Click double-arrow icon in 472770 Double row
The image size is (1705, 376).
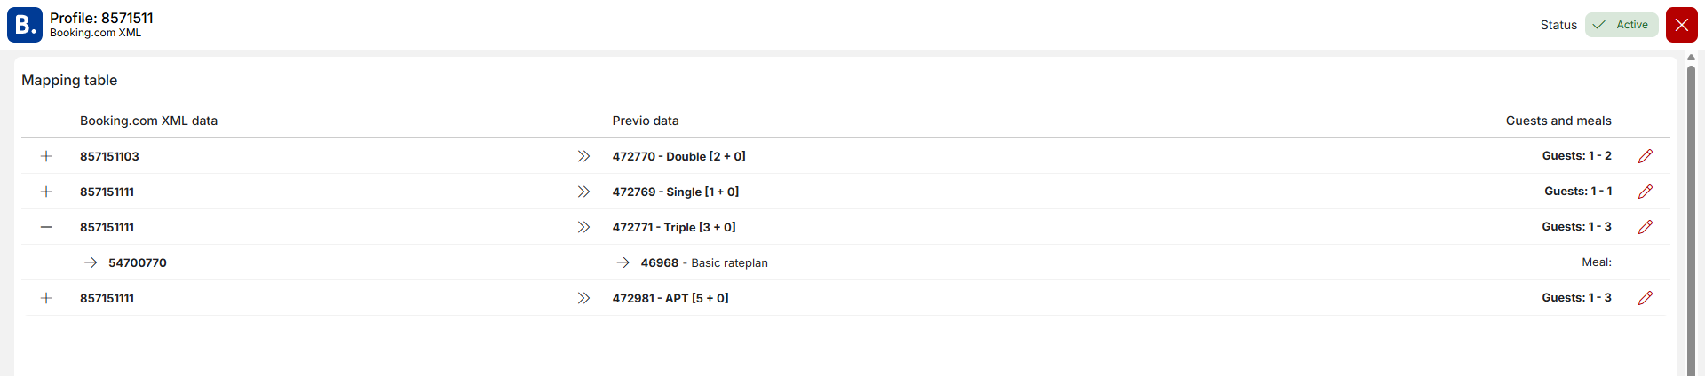tap(583, 156)
